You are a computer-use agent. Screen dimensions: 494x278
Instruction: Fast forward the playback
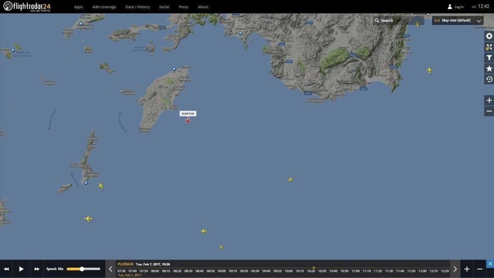pos(37,269)
